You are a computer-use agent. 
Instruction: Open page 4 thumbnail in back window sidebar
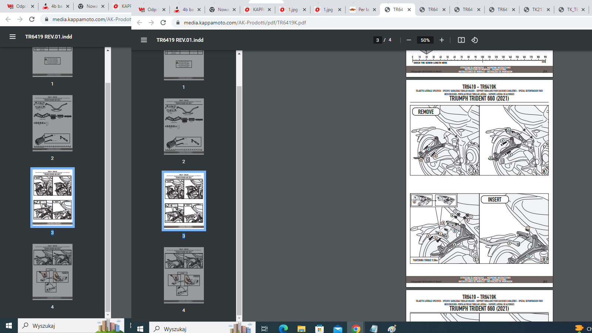tap(53, 272)
